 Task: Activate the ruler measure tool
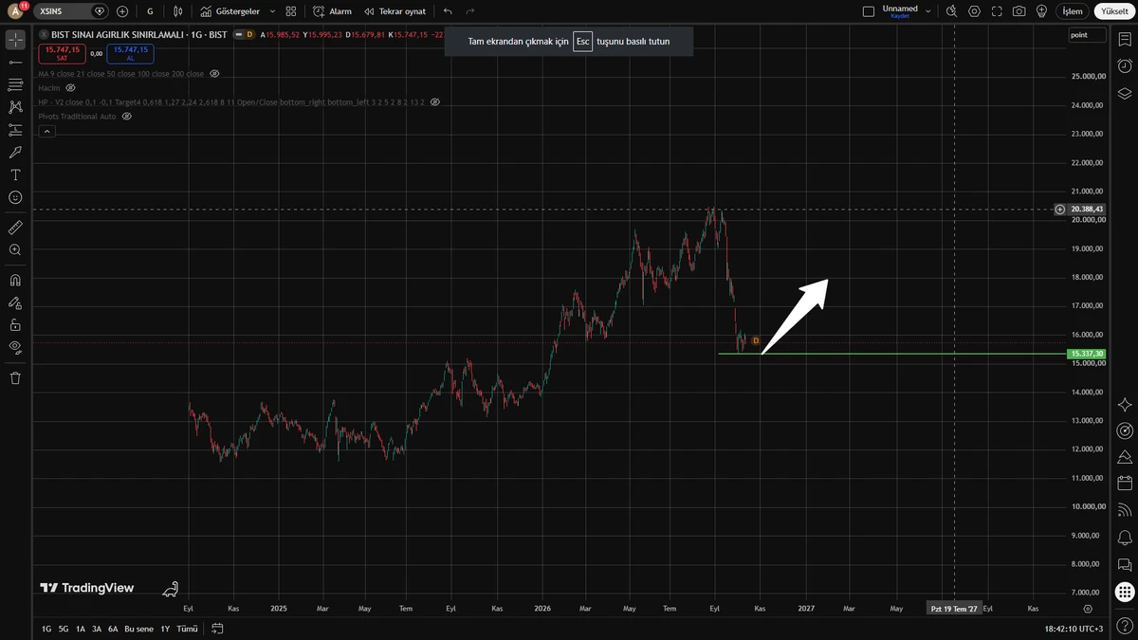(15, 228)
